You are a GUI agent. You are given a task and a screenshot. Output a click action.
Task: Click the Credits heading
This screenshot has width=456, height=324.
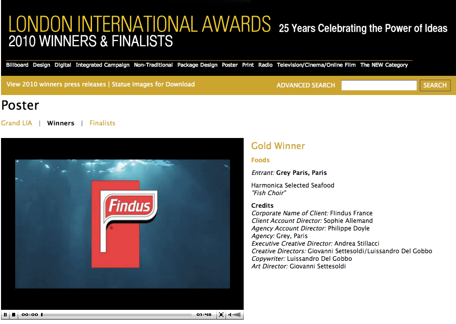click(262, 206)
